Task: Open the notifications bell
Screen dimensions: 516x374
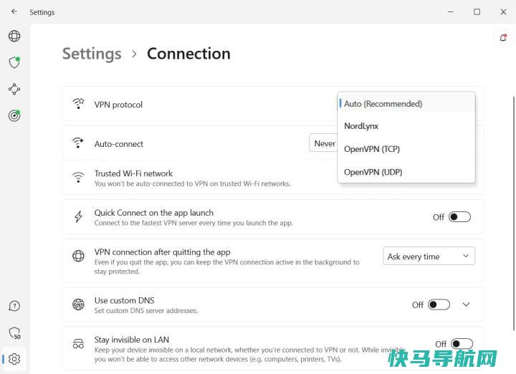Action: click(x=503, y=38)
